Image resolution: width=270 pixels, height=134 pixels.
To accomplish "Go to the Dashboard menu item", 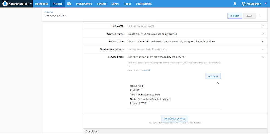I will click(x=41, y=4).
